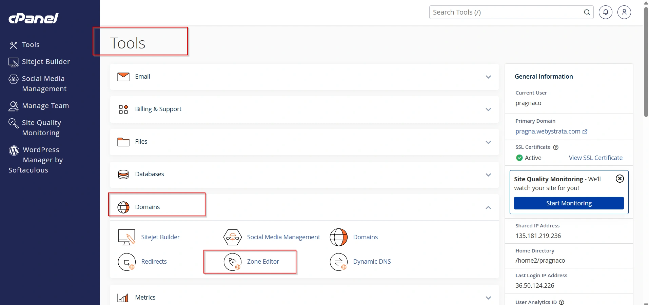Click the Databases section title
This screenshot has height=305, width=649.
pyautogui.click(x=150, y=174)
